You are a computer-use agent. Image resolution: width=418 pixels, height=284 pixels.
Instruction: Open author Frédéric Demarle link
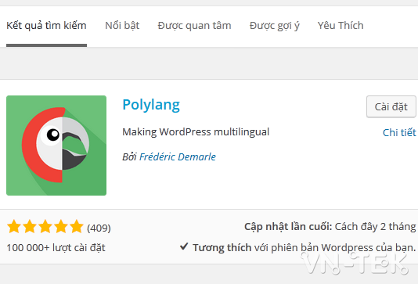178,156
